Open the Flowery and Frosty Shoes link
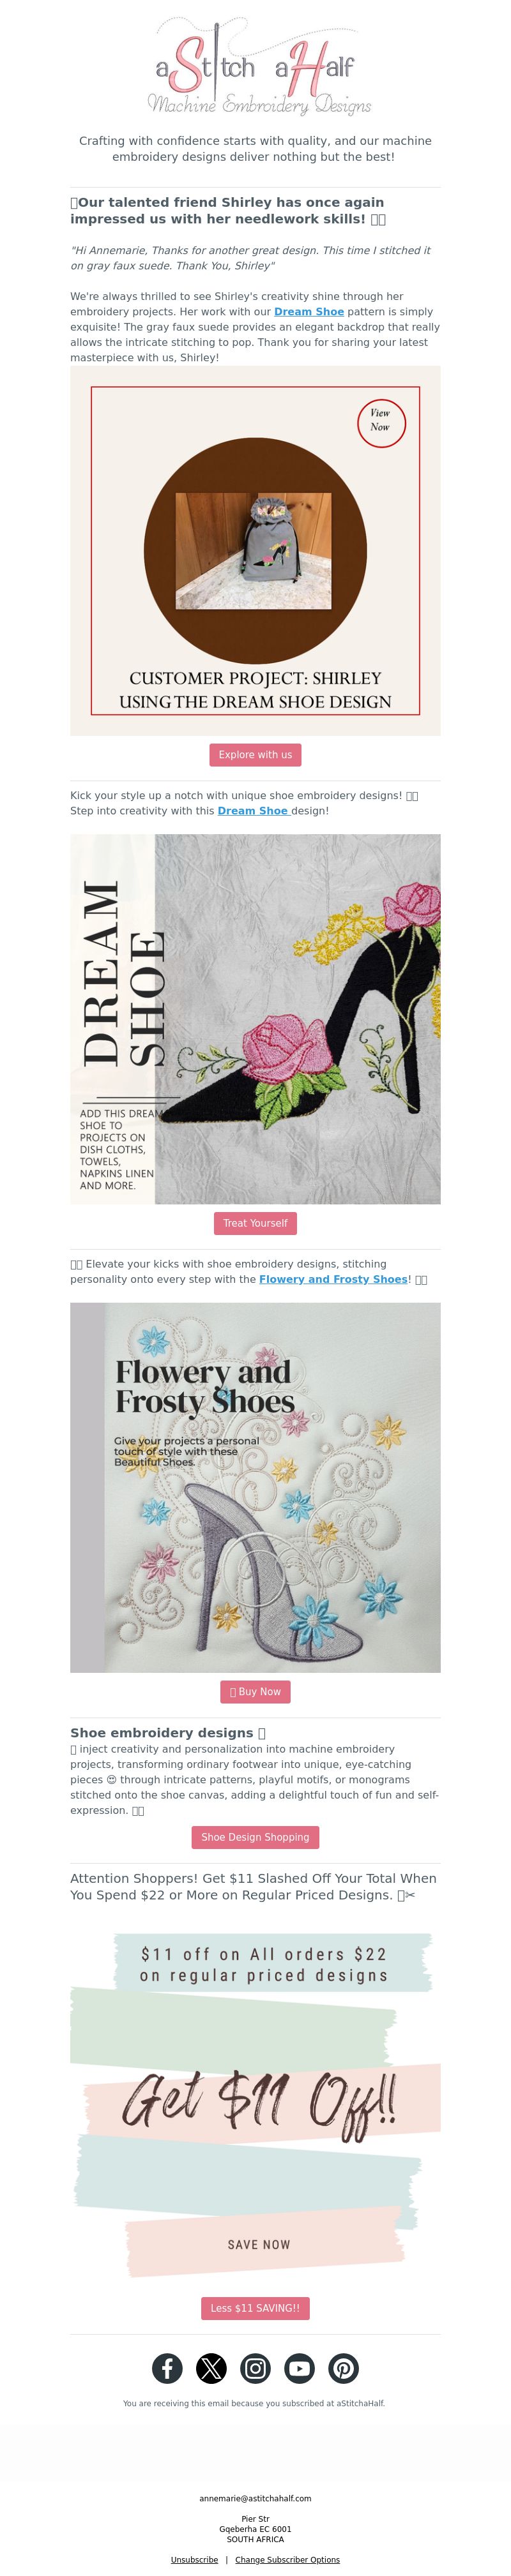 point(333,1279)
